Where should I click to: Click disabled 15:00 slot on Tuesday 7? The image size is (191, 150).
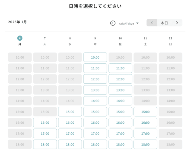pyautogui.click(x=45, y=112)
